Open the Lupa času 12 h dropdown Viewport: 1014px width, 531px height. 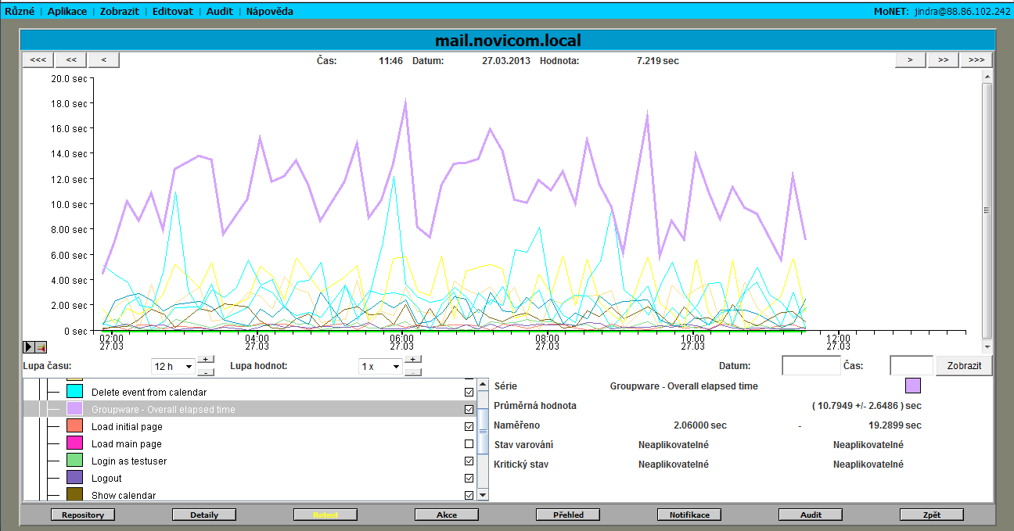click(x=173, y=366)
